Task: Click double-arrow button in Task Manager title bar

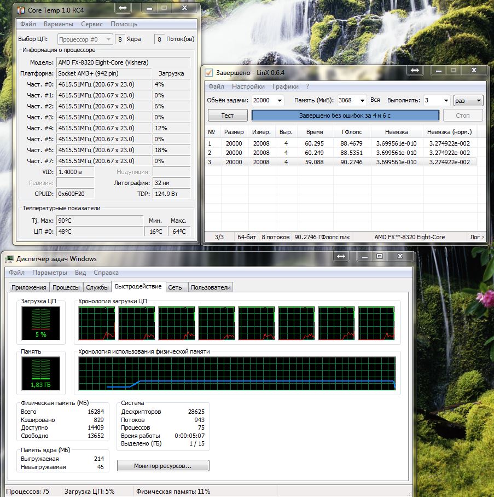Action: (341, 256)
